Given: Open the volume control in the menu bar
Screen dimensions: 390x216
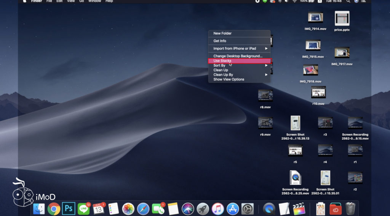Looking at the screenshot, I should tap(286, 1).
